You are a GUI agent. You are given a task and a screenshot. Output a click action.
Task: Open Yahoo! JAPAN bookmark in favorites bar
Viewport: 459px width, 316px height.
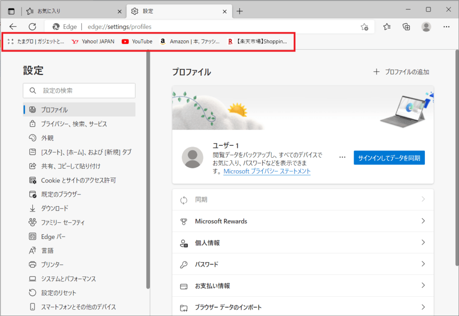click(x=93, y=41)
